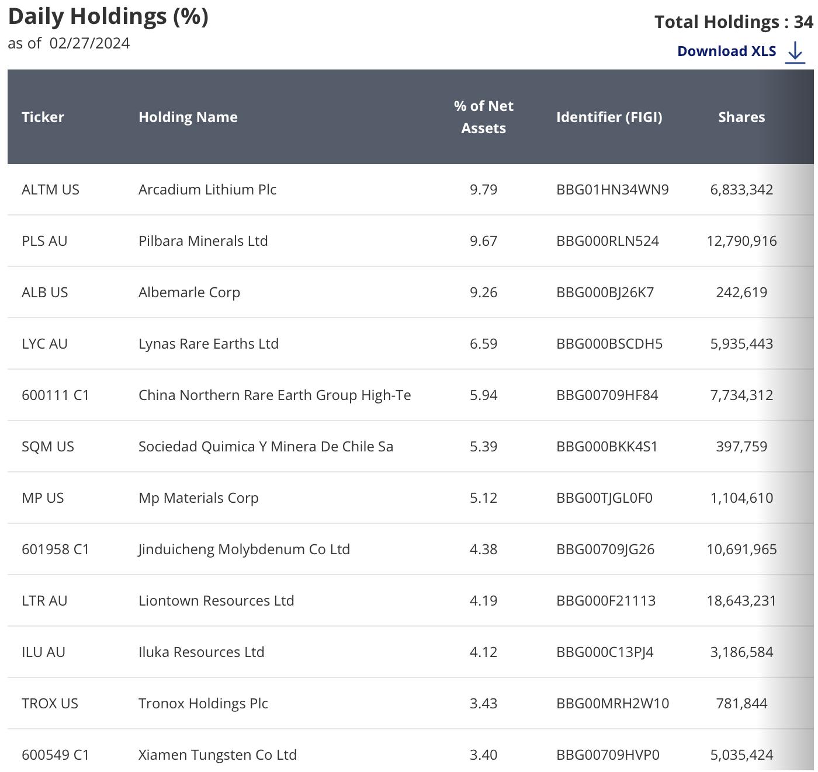The image size is (818, 772).
Task: Select the TROX US ticker cell
Action: (50, 703)
